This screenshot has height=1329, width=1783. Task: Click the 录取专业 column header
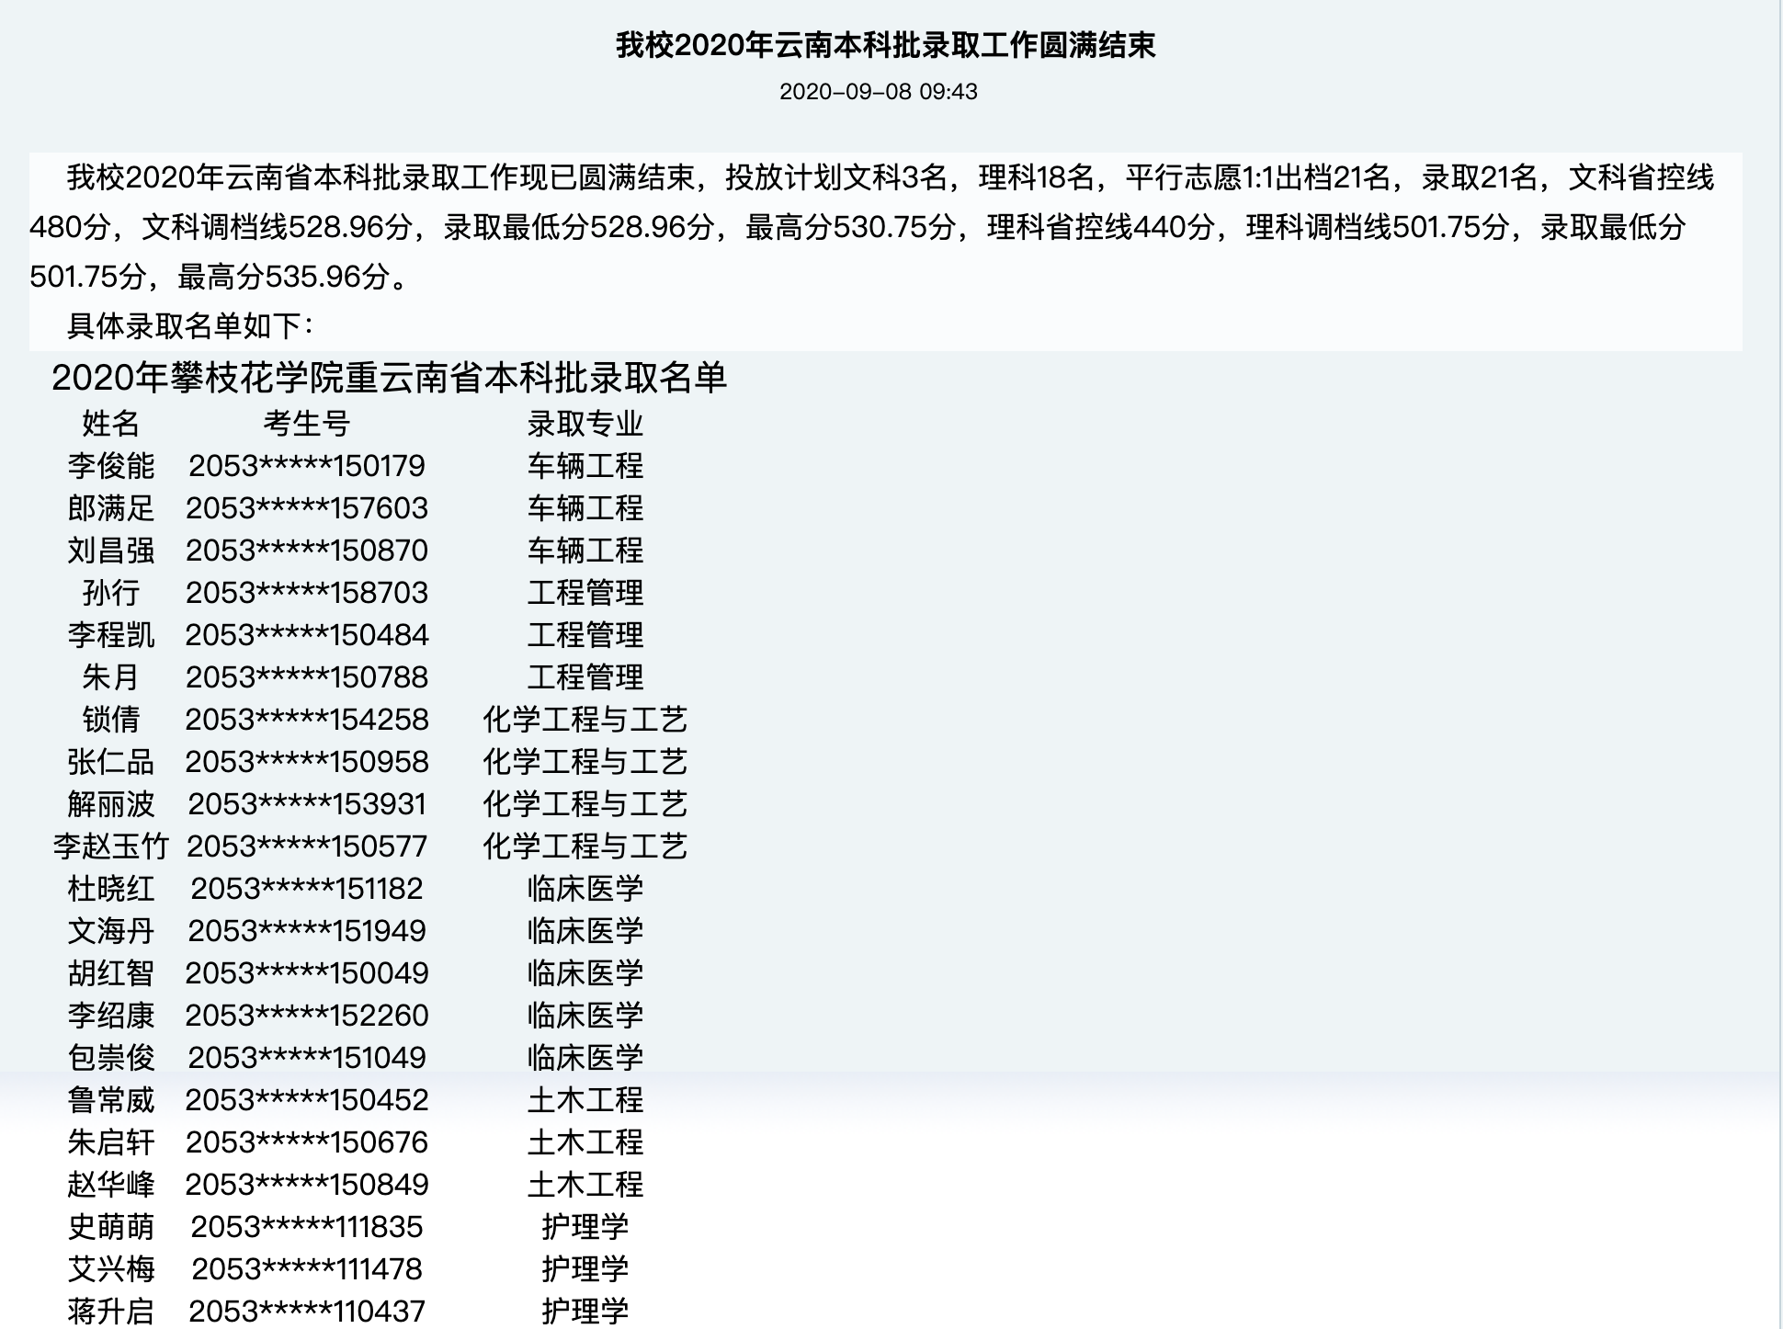[585, 424]
